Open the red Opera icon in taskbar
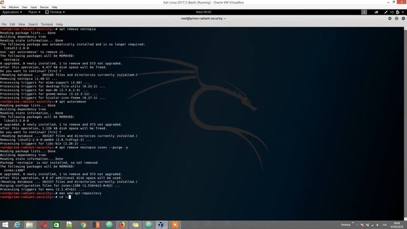 pos(43,225)
